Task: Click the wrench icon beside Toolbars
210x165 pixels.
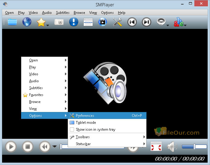Action: click(x=72, y=137)
